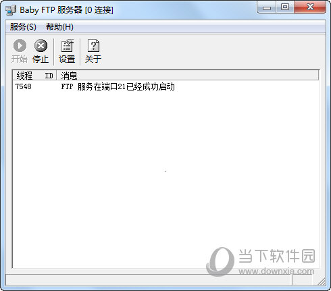The image size is (331, 291).
Task: Stop the FTP server with the 停止 icon
Action: click(x=41, y=46)
